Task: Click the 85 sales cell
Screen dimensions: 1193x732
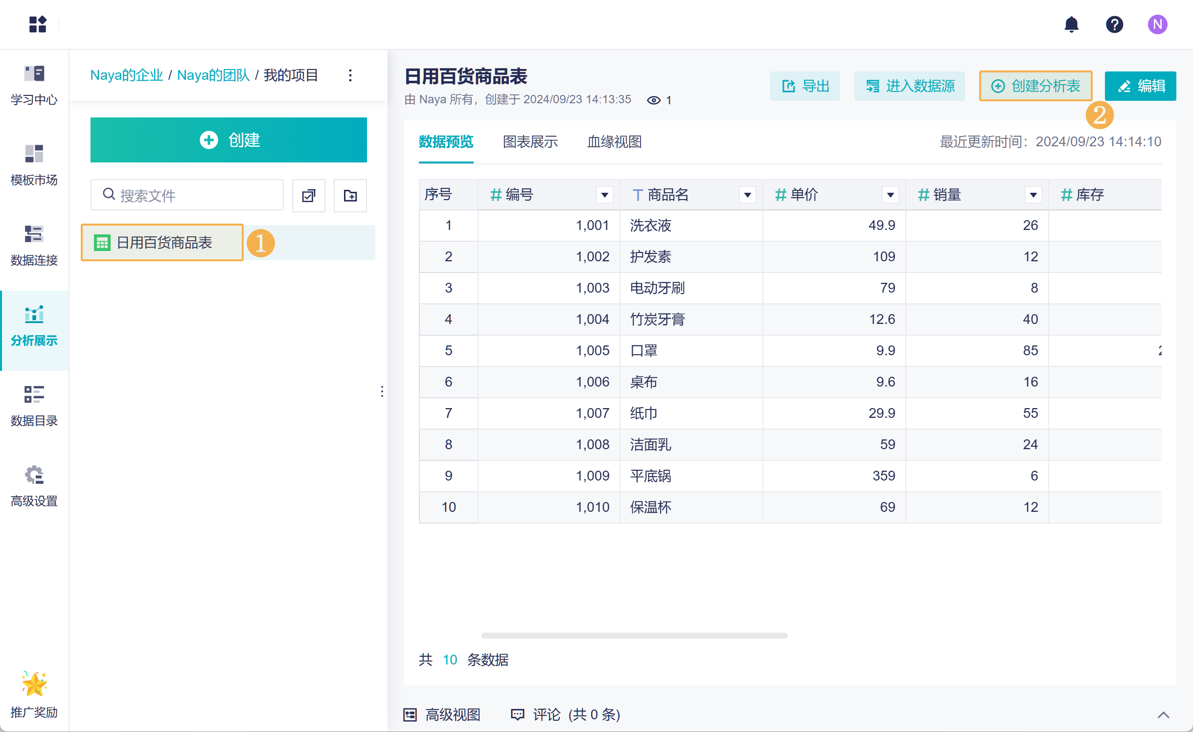Action: coord(977,351)
